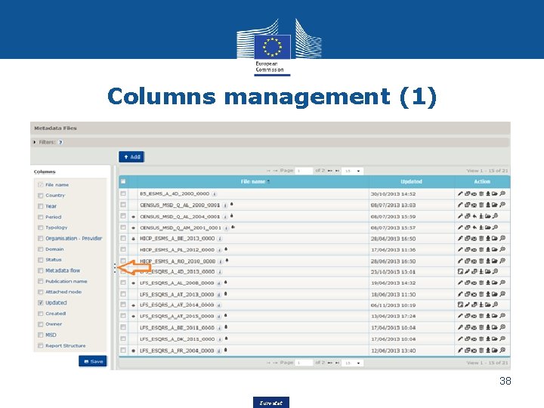This screenshot has width=544, height=408.
Task: Tick the Report Structure column checkbox
Action: 40,346
